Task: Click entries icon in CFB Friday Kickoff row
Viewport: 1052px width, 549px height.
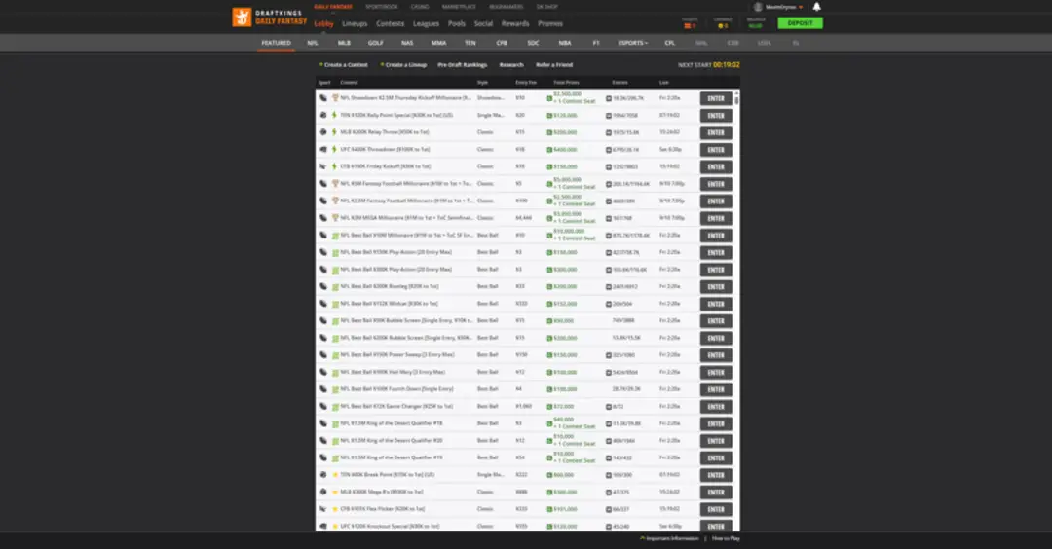Action: [x=609, y=166]
